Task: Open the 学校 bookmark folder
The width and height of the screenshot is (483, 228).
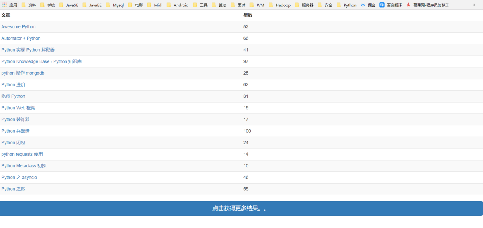Action: click(x=48, y=5)
